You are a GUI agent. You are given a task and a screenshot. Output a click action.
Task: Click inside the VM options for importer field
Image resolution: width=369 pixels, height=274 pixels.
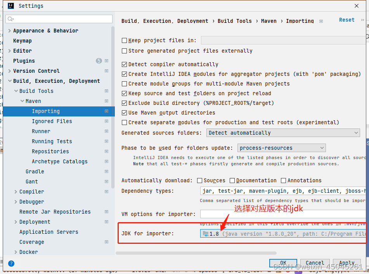tap(272, 214)
